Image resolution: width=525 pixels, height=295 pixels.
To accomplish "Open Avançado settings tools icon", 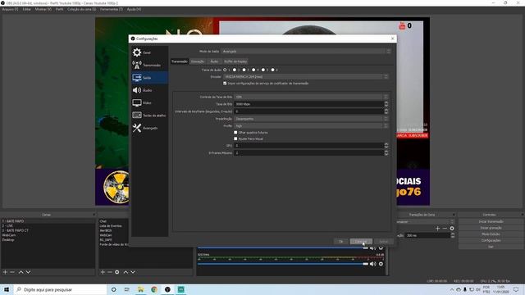I will tap(137, 128).
